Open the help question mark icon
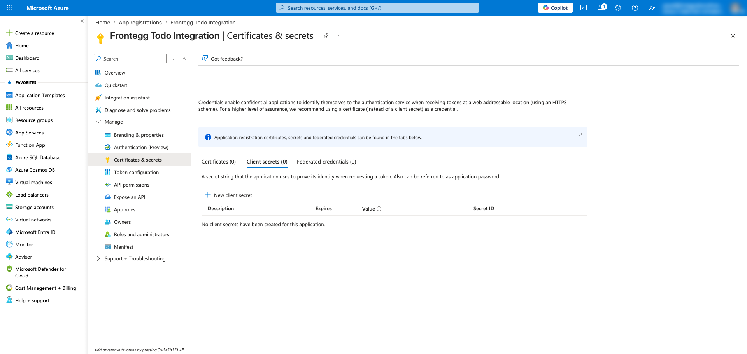 (635, 8)
